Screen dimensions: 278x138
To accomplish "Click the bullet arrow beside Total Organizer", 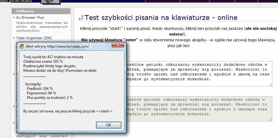I will [14, 38].
